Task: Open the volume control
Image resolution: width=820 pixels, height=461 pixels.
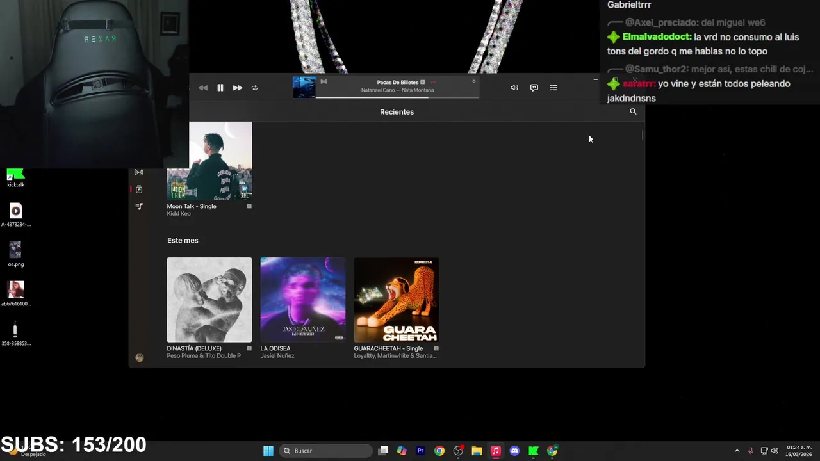Action: click(514, 88)
